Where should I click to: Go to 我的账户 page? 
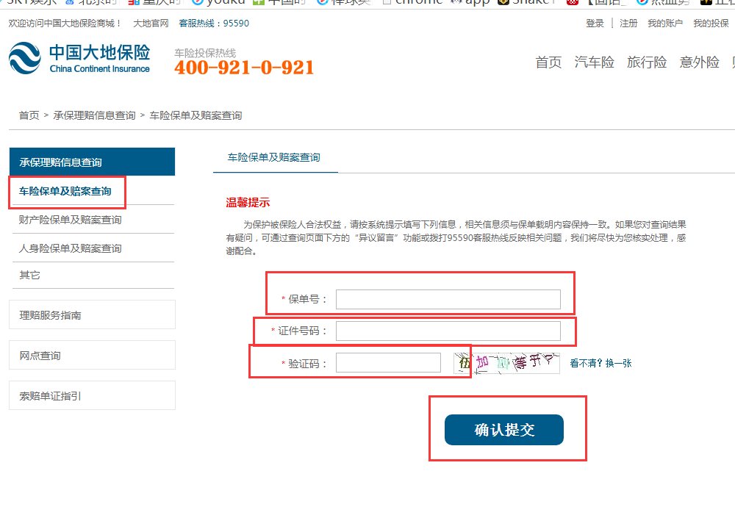click(664, 24)
